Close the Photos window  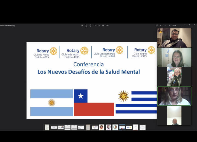(x=195, y=25)
